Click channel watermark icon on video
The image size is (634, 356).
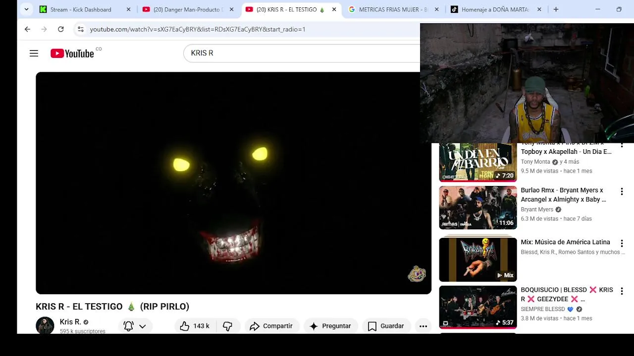coord(417,273)
